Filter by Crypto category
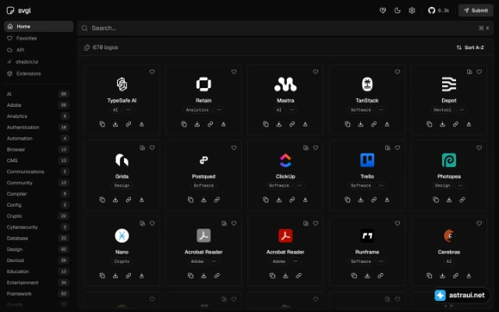Image resolution: width=499 pixels, height=312 pixels. pyautogui.click(x=38, y=216)
